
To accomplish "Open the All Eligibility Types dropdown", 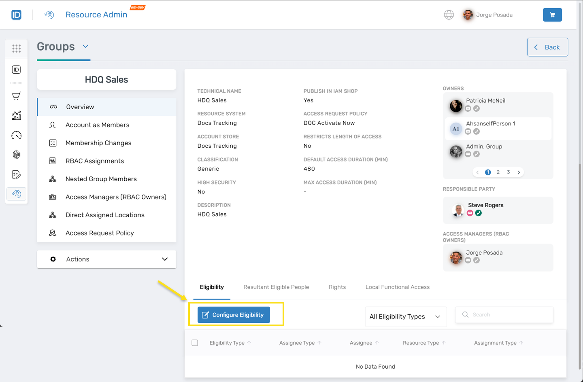I will pyautogui.click(x=405, y=316).
